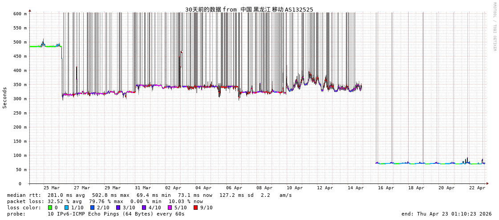499x220 pixels.
Task: Click the 600 m y-axis tick label
Action: 20,14
